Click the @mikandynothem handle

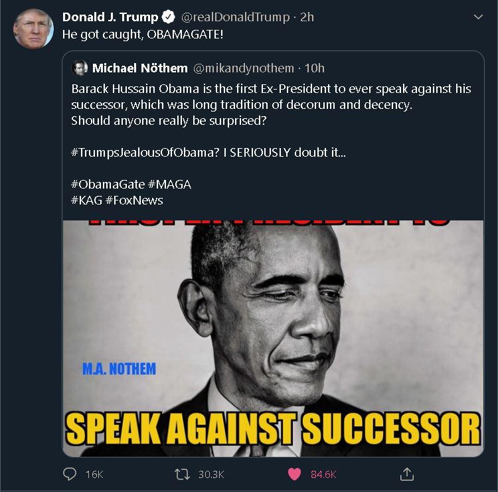243,68
